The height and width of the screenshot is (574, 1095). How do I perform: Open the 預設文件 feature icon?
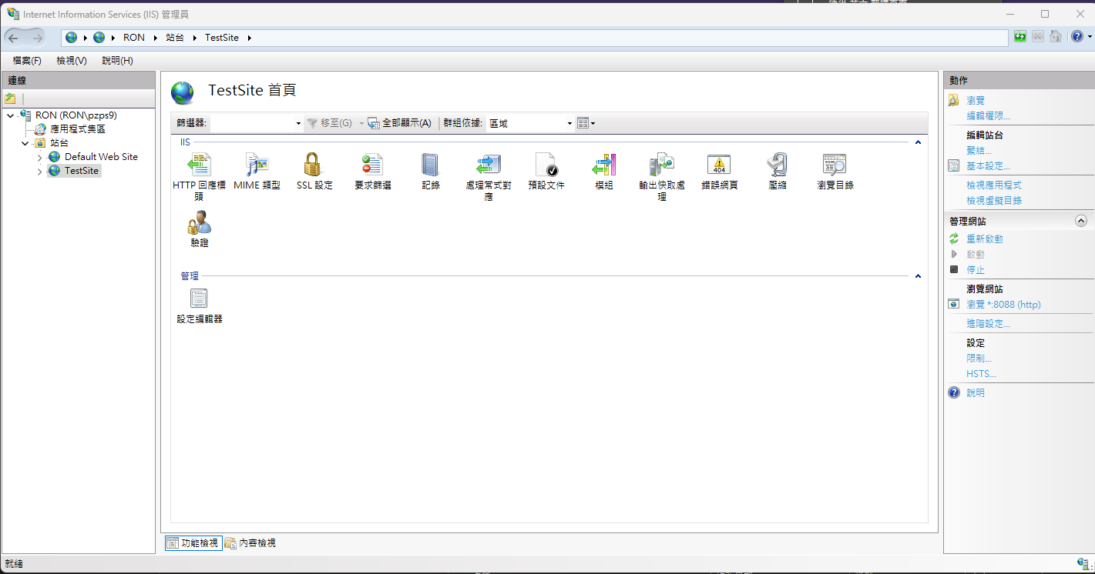click(546, 165)
